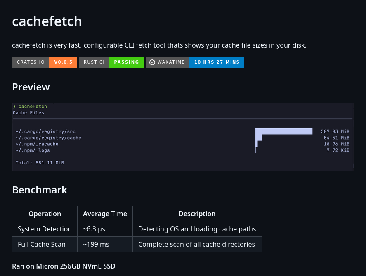Click the cachefetch main heading

tap(47, 21)
